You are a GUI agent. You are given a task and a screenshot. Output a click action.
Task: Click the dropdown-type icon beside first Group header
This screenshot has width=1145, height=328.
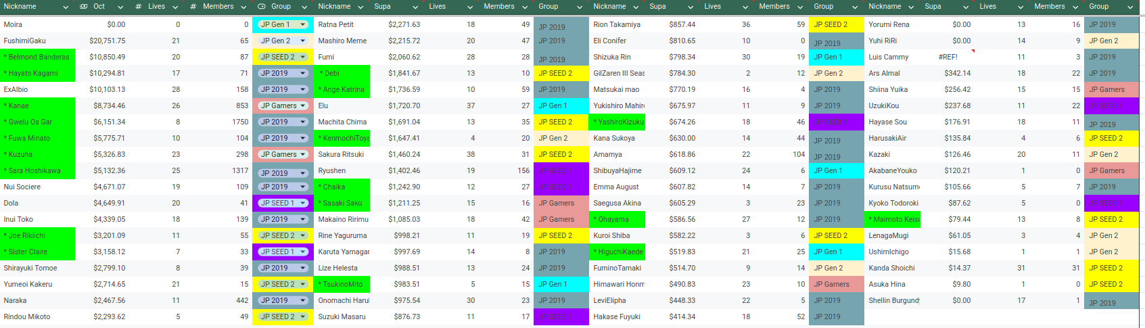coord(261,7)
